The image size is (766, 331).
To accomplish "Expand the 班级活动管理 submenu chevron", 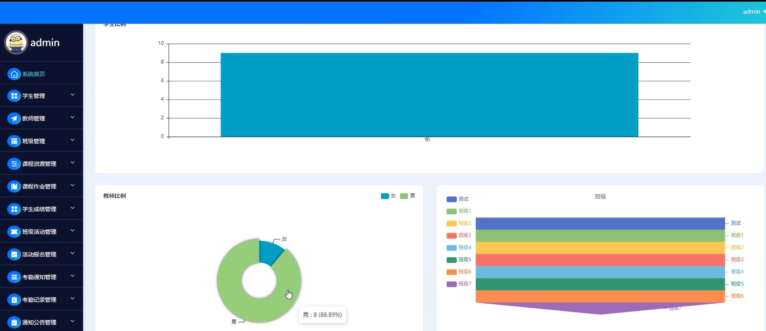I will pos(73,230).
